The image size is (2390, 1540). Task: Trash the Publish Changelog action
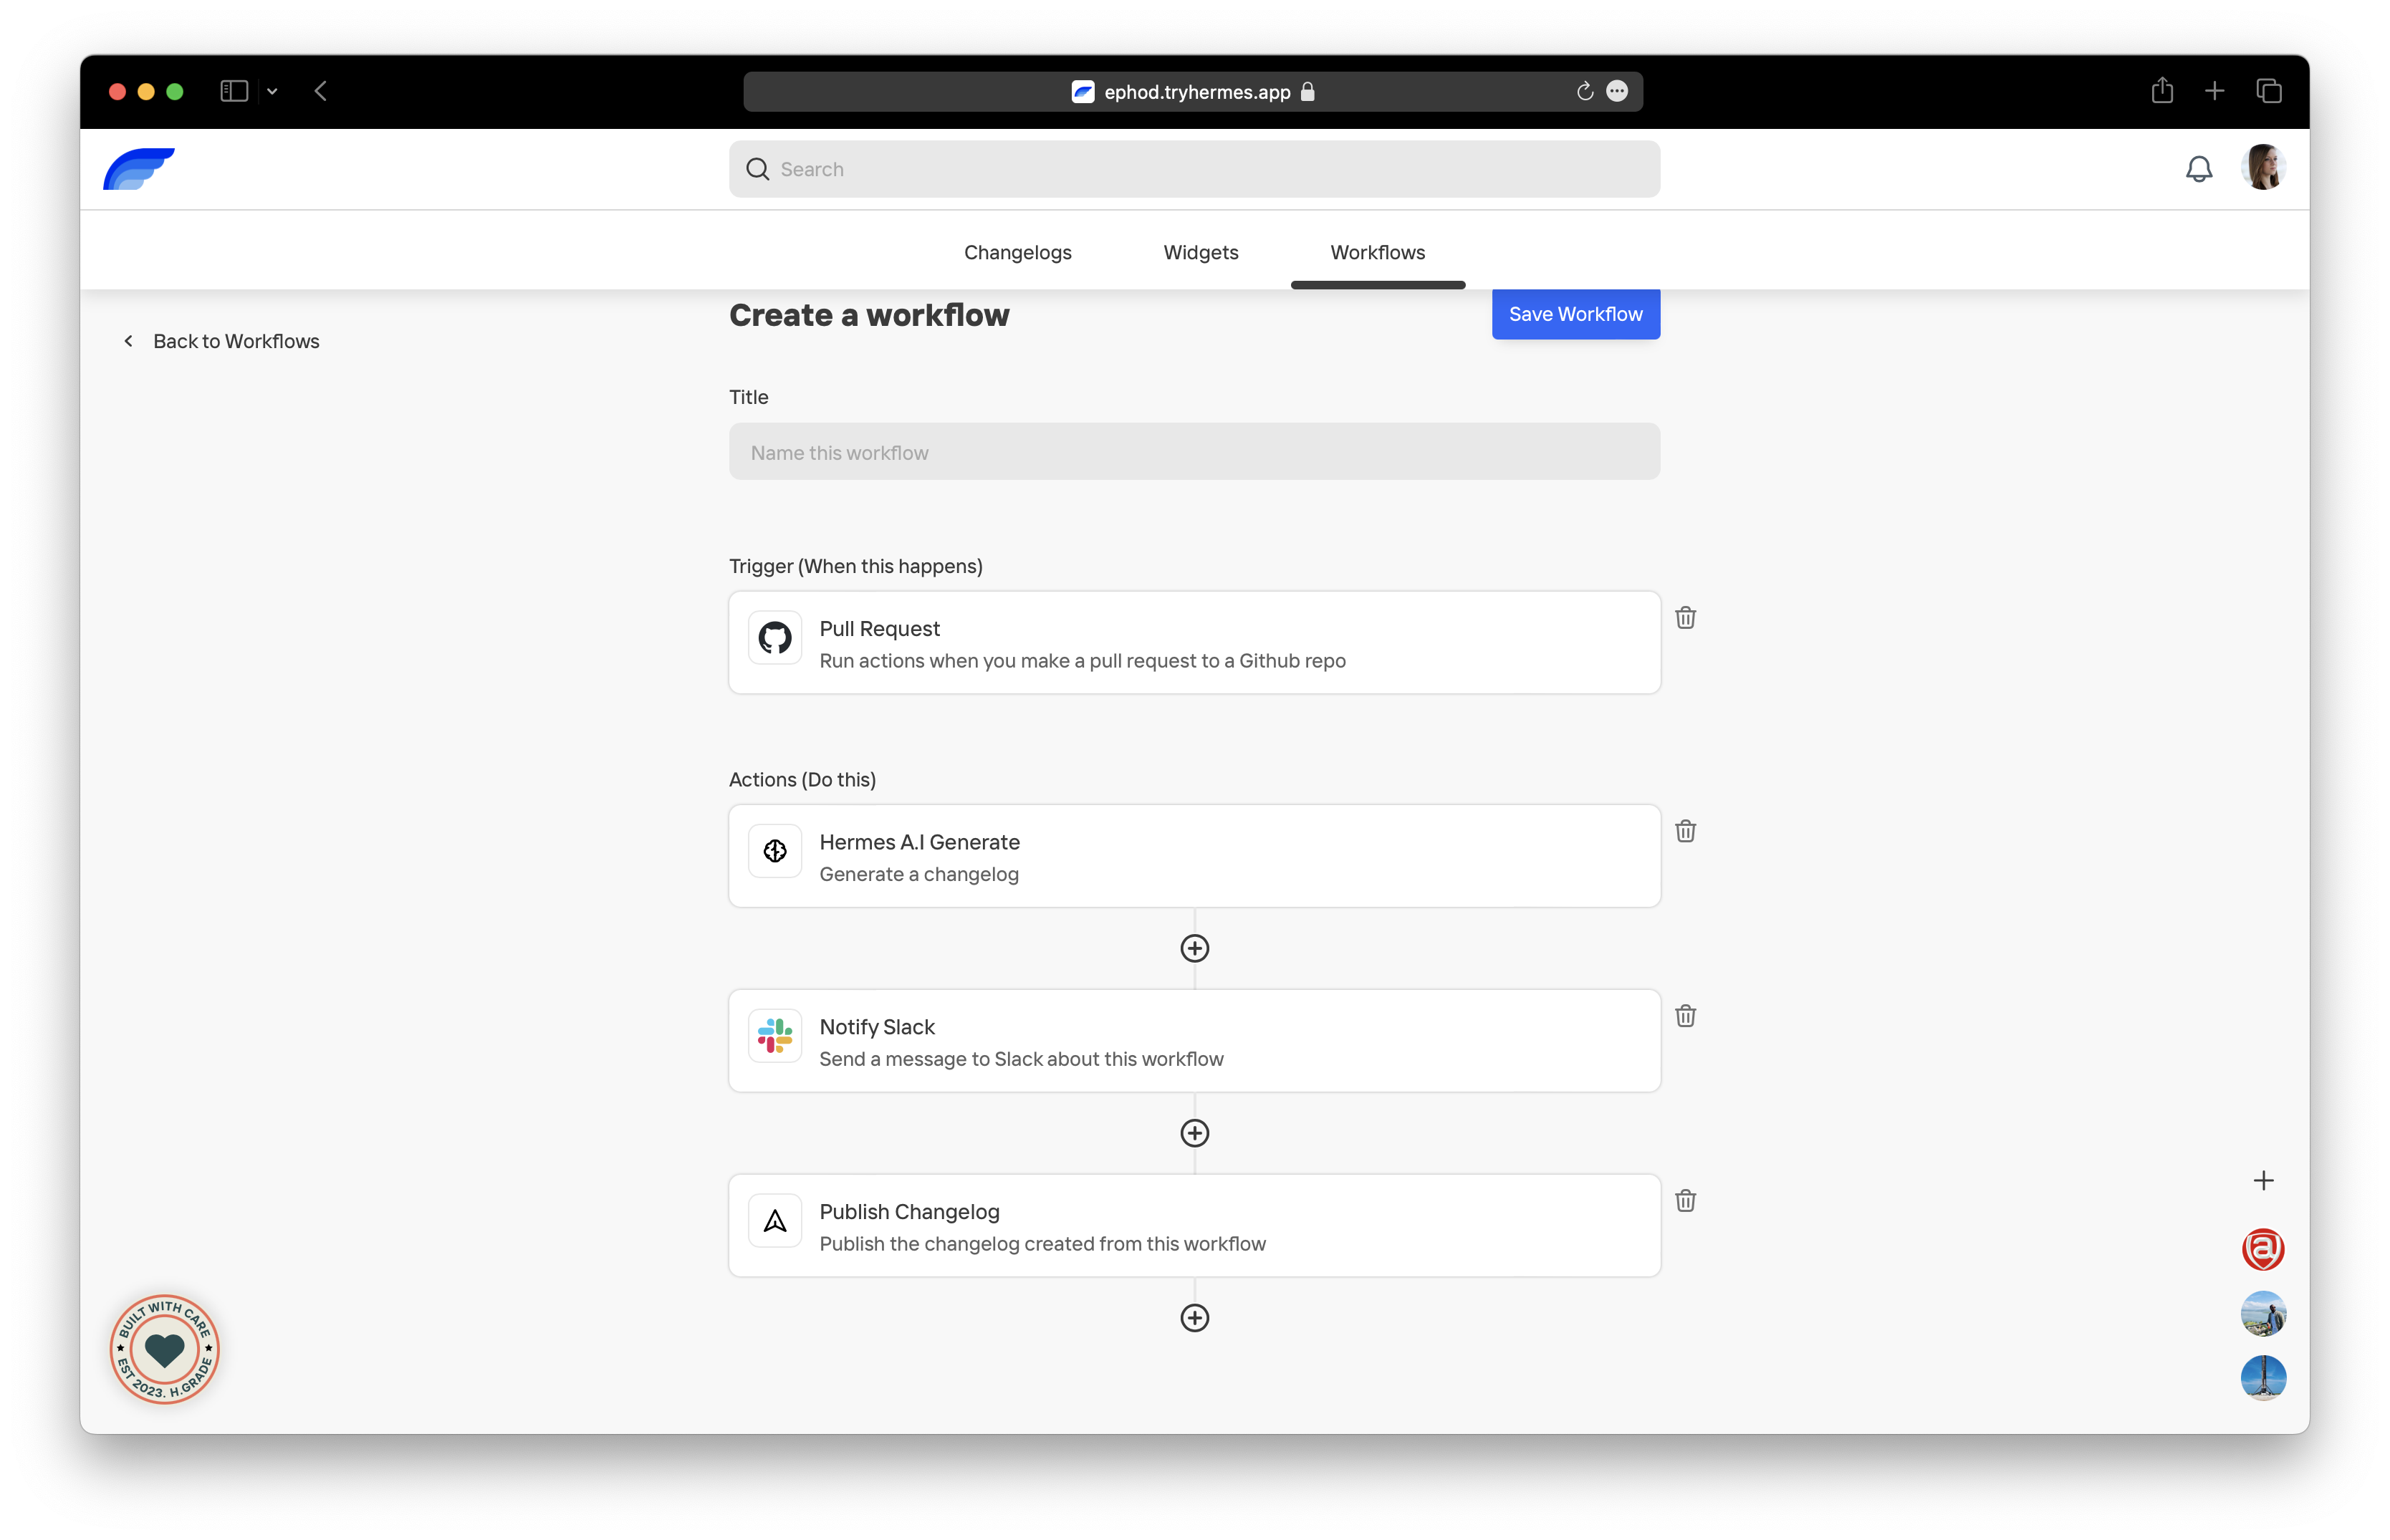(1685, 1200)
